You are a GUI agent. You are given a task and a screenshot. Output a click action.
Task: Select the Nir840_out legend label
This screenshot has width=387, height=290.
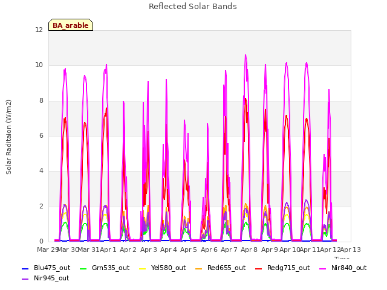349,268
